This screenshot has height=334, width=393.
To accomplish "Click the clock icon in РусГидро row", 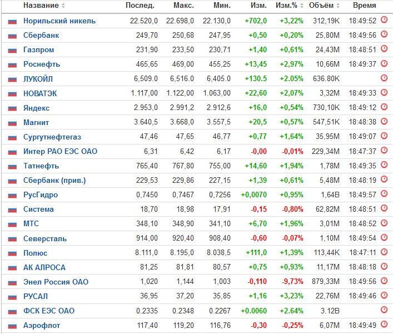I will point(384,194).
